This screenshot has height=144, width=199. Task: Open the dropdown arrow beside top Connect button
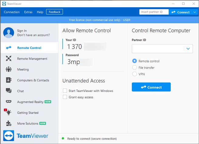coord(195,12)
